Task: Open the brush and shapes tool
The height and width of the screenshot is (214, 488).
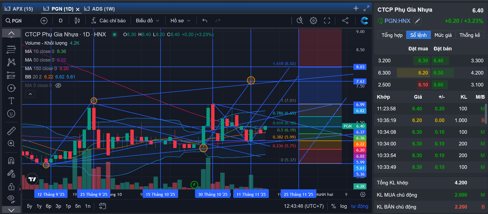Action: (x=11, y=88)
